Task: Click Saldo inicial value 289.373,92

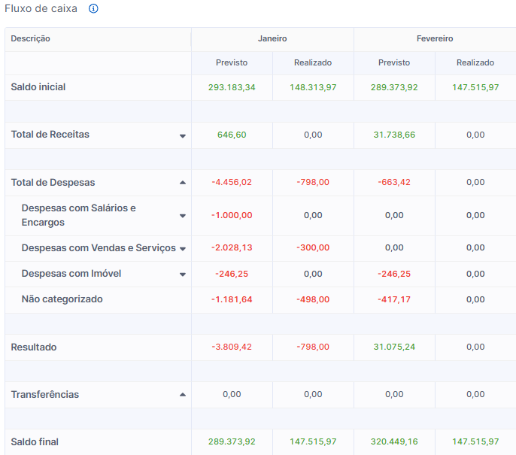Action: [x=394, y=87]
